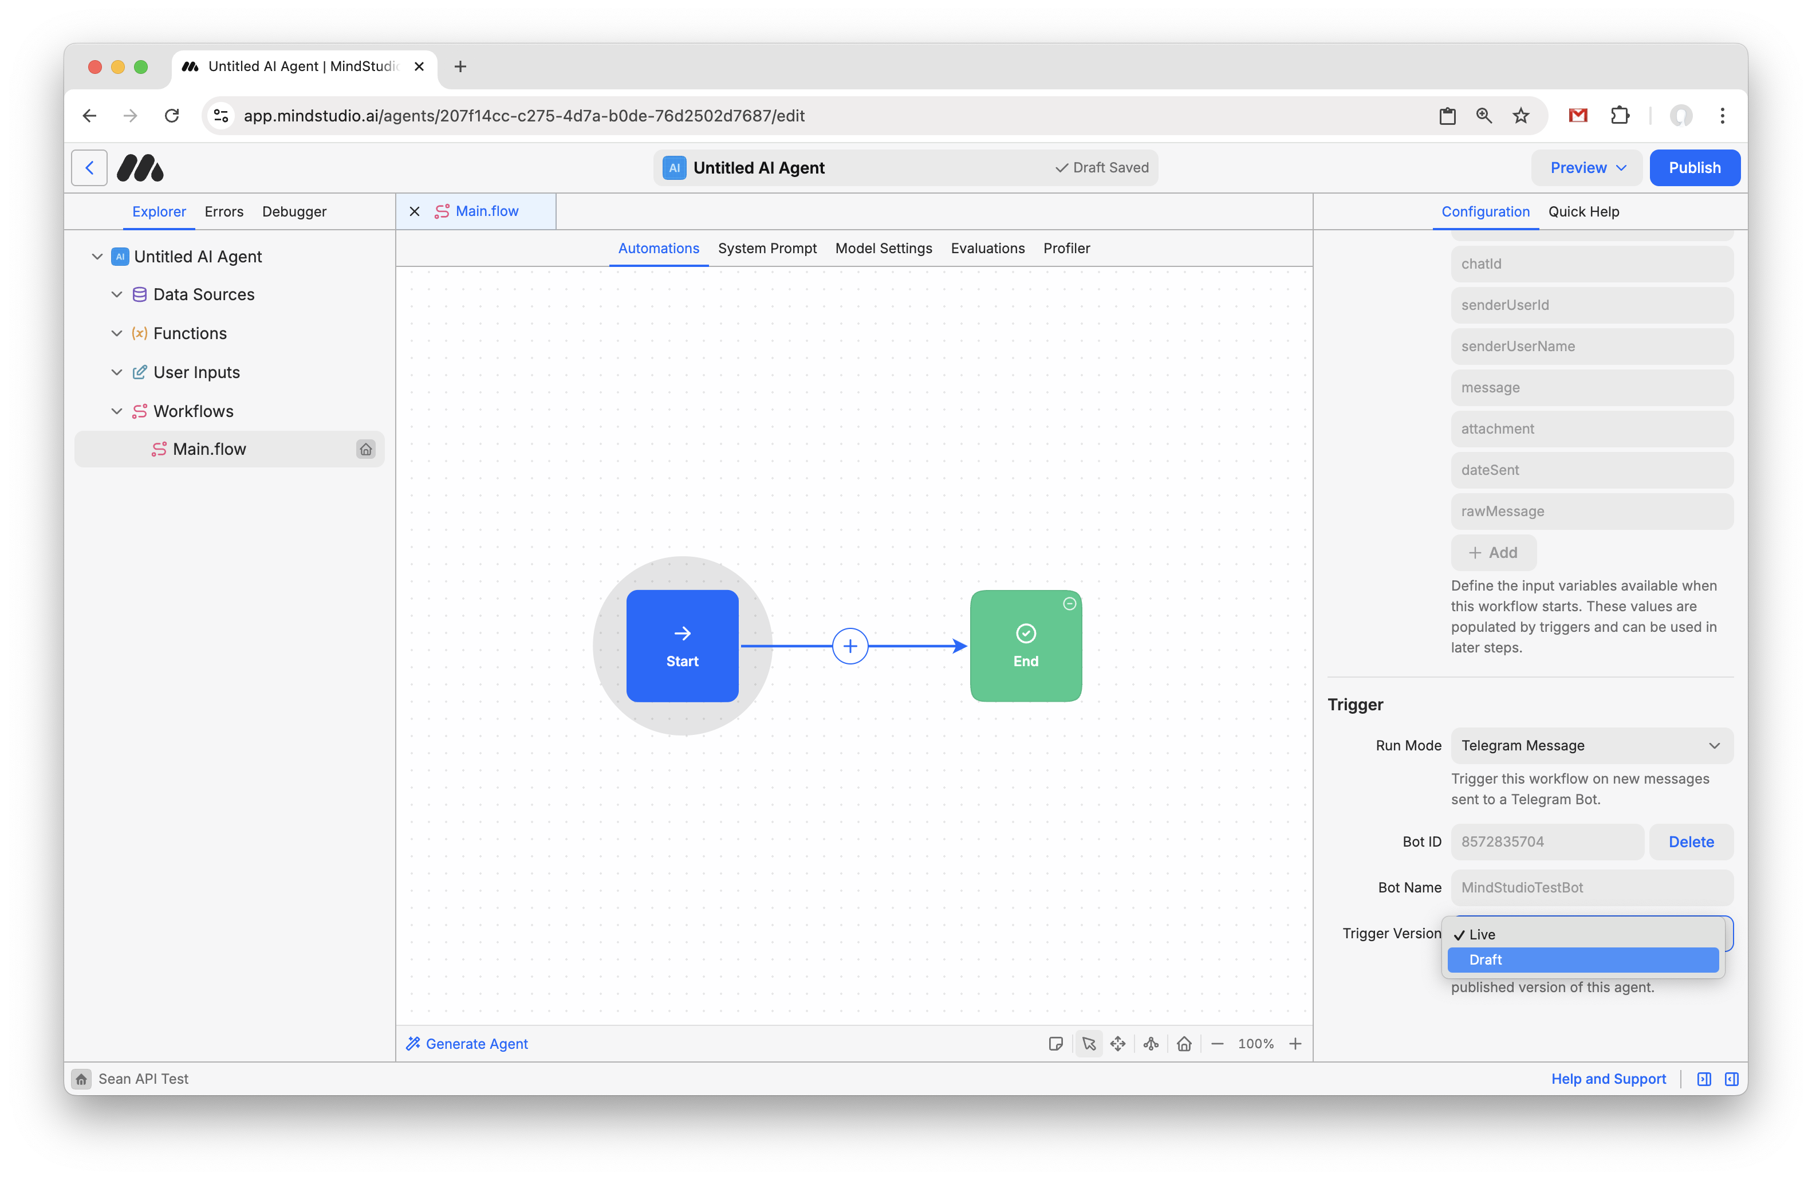Viewport: 1812px width, 1180px height.
Task: Delete the Telegram bot connection
Action: [x=1690, y=842]
